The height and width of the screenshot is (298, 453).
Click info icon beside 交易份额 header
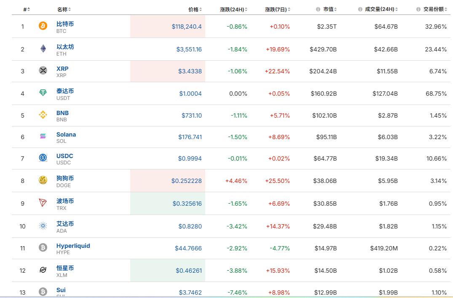click(x=418, y=9)
